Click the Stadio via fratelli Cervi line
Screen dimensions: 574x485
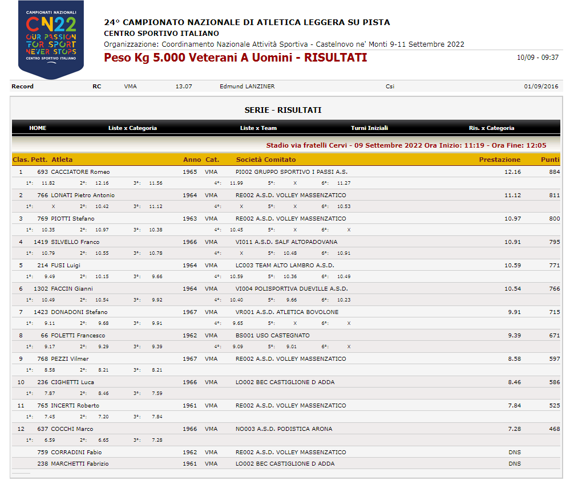tap(406, 145)
